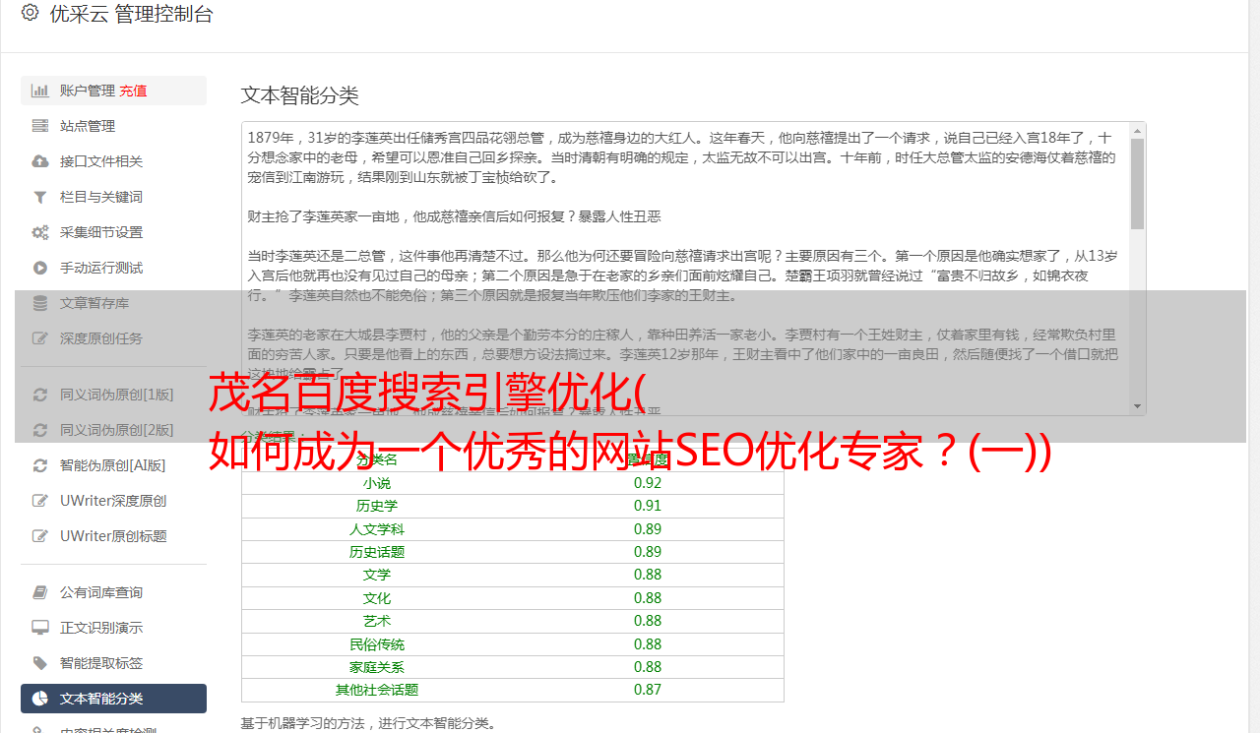1260x733 pixels.
Task: Select the 小说 category cell
Action: (x=377, y=483)
